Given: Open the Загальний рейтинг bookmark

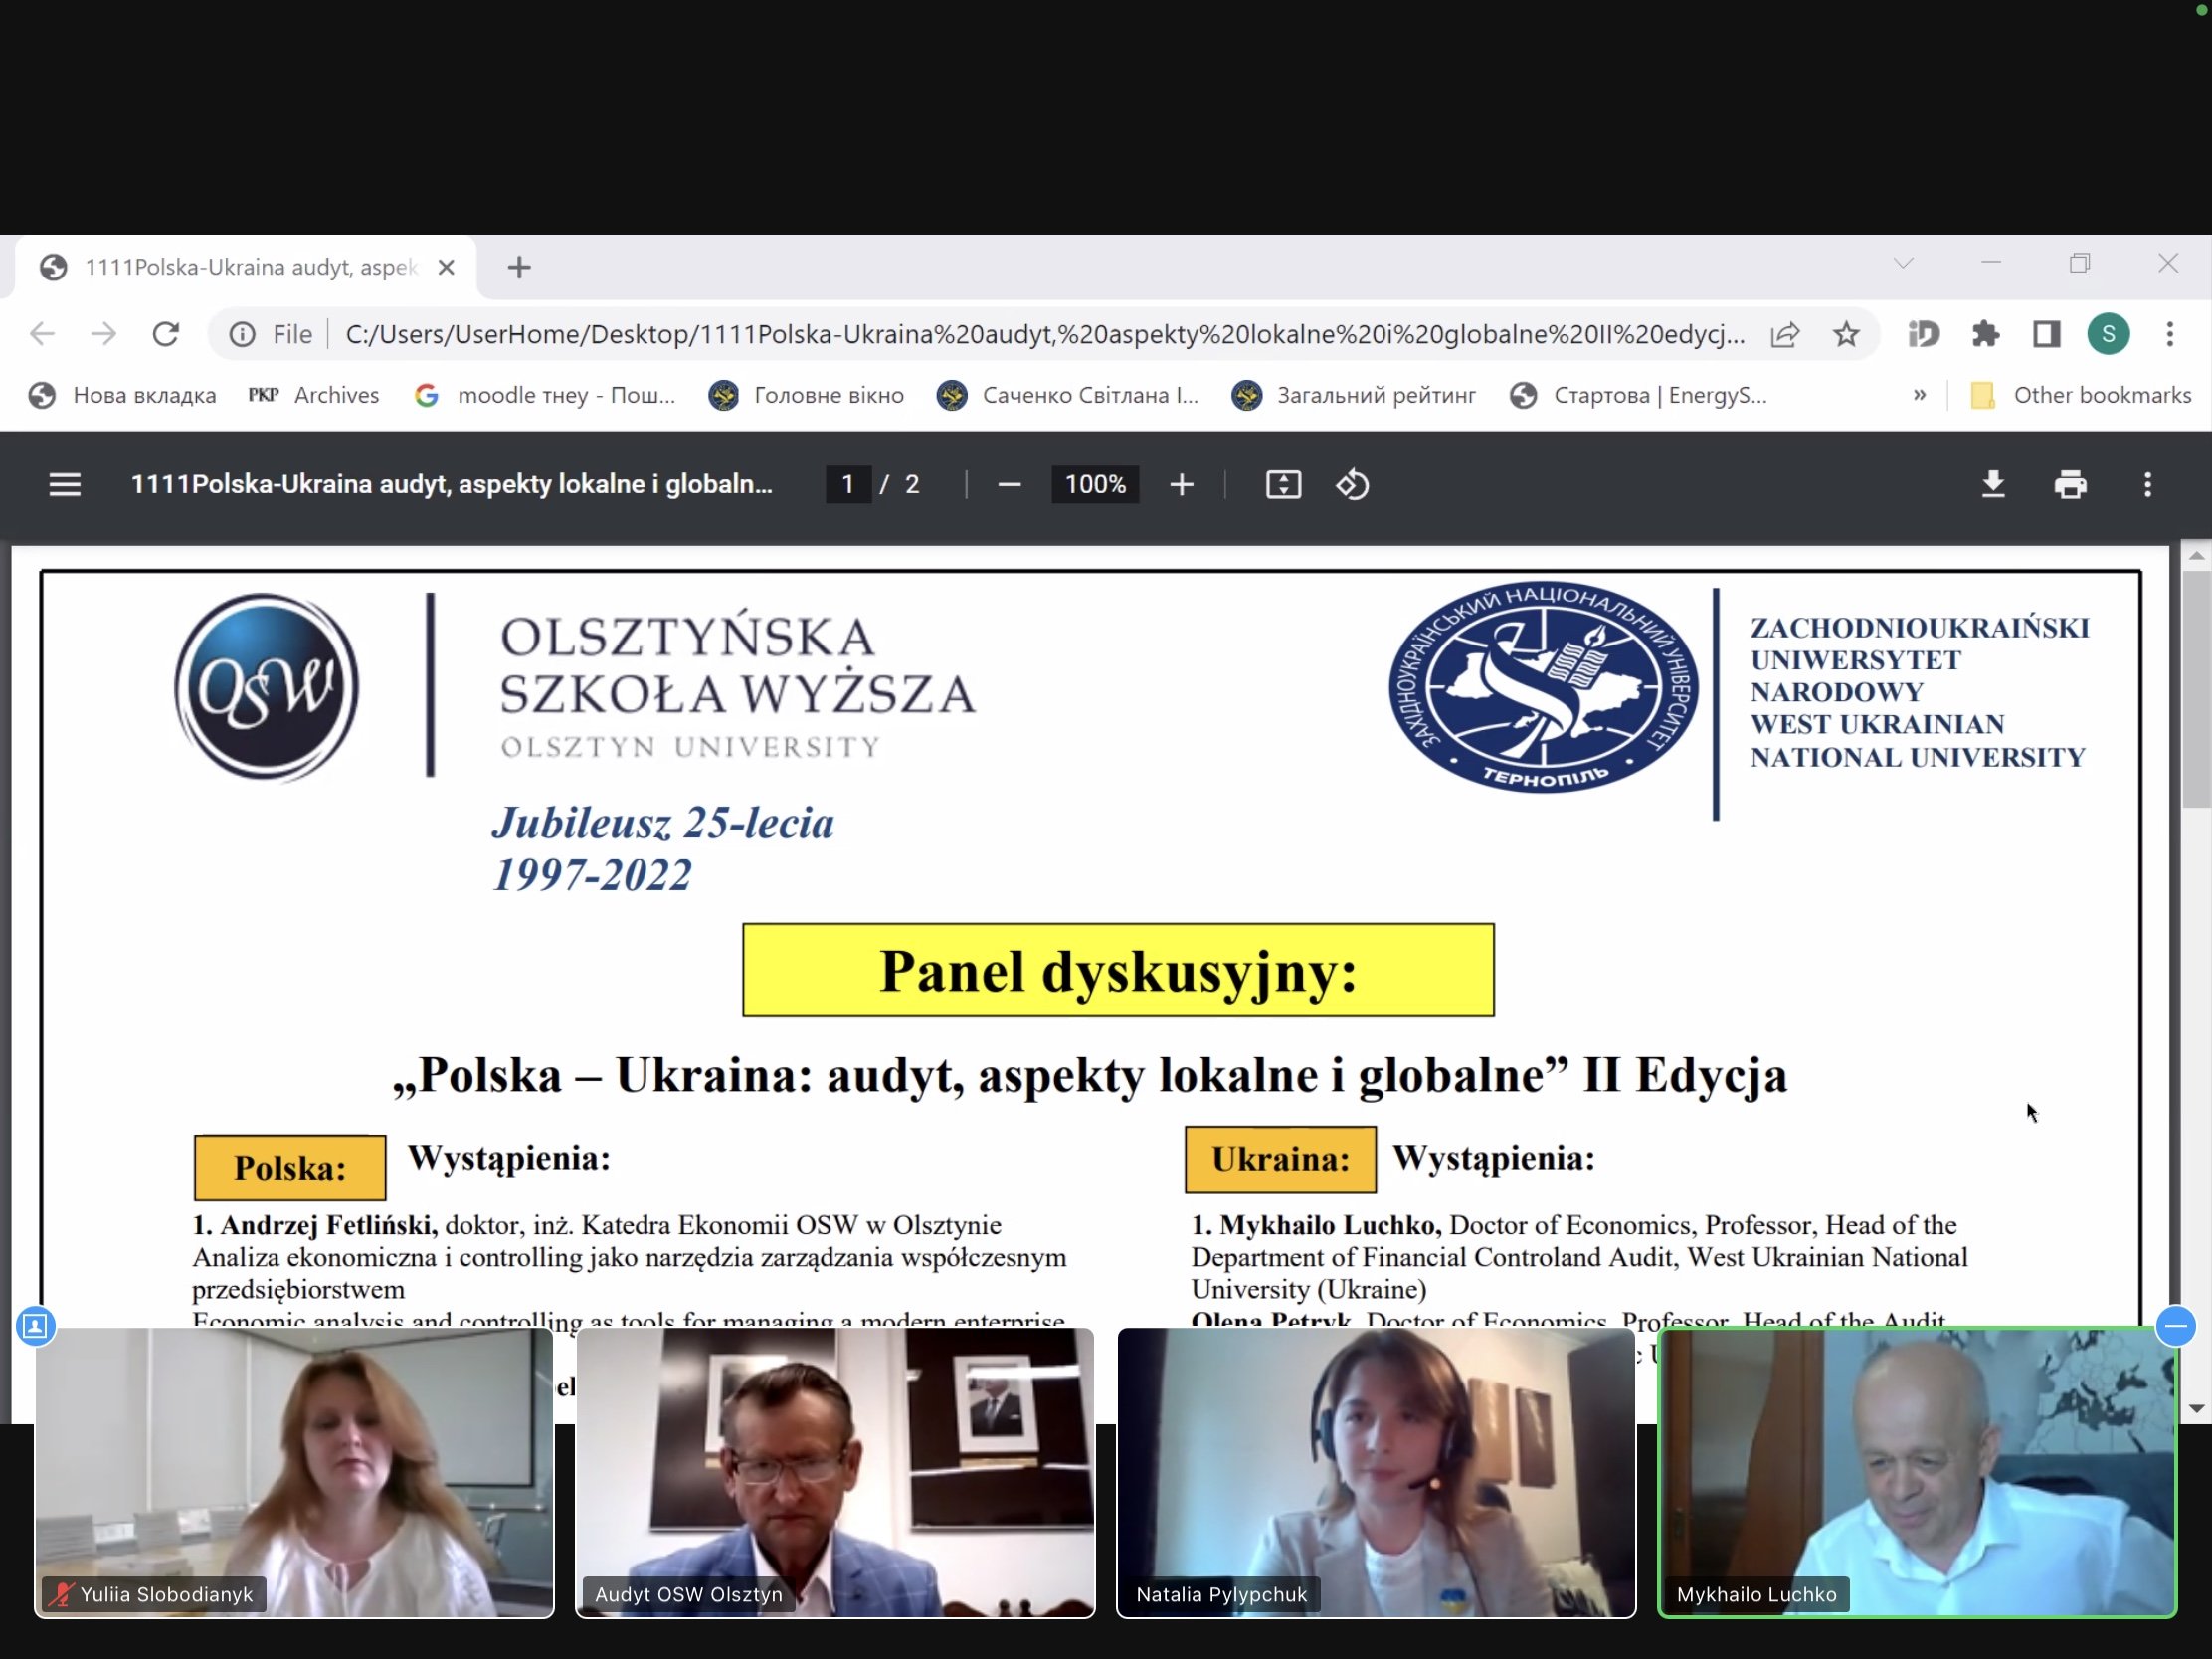Looking at the screenshot, I should (x=1354, y=395).
